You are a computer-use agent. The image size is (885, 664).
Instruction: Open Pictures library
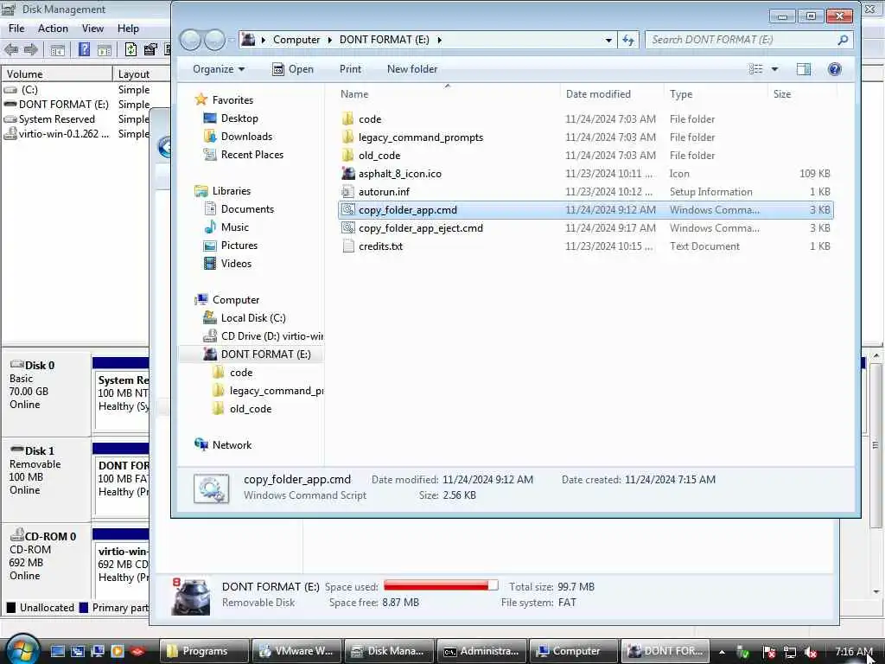tap(239, 245)
